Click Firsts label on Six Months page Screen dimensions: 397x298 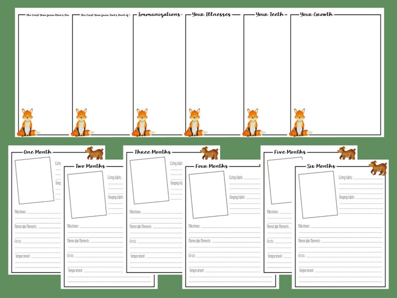[x=301, y=255]
